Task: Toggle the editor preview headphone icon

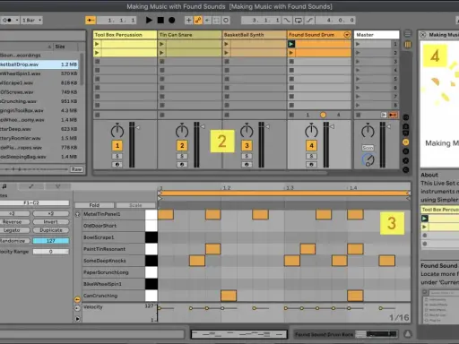Action: coord(78,214)
